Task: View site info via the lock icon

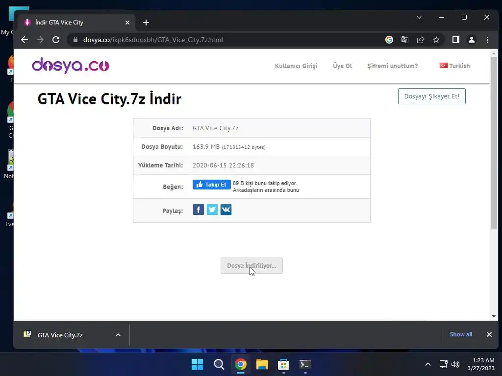Action: (x=75, y=40)
